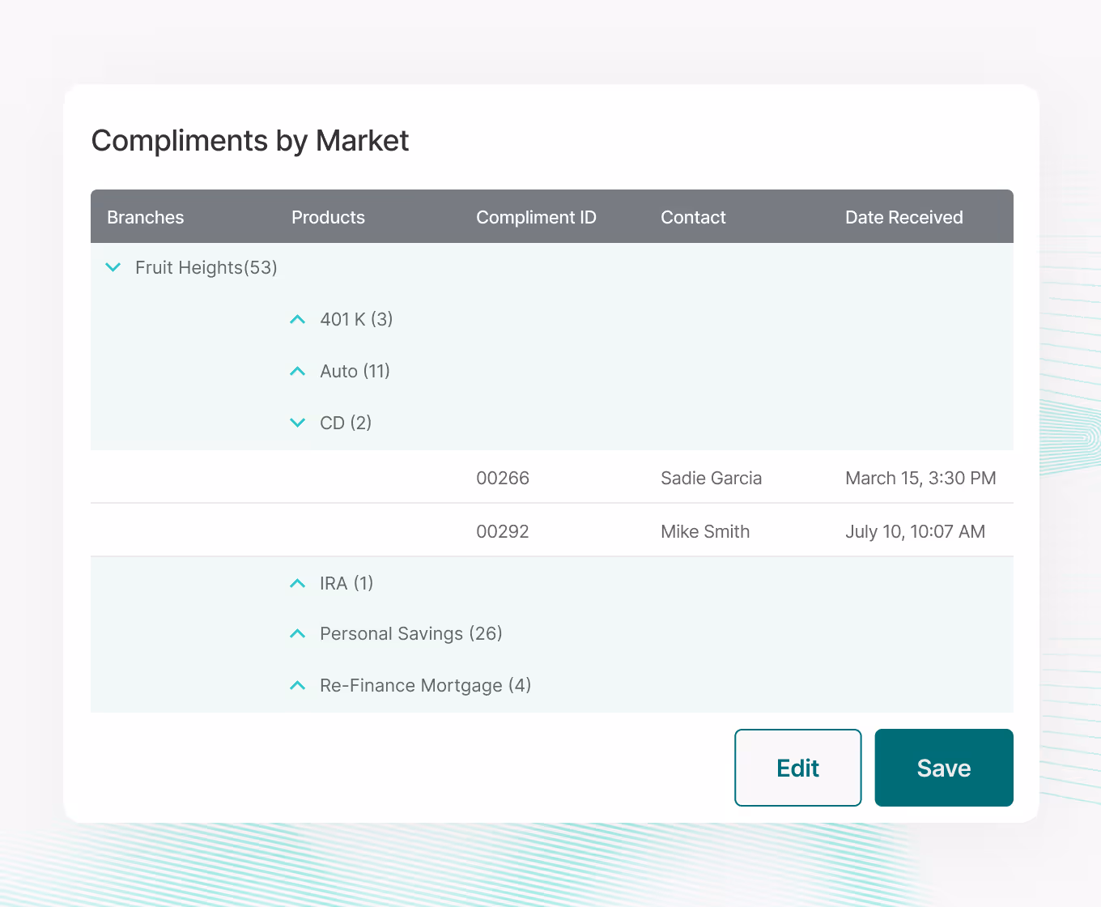Expand the Auto (11) chevron

(x=298, y=371)
